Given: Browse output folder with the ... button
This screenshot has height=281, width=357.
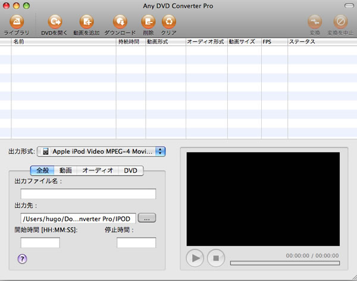Looking at the screenshot, I should pyautogui.click(x=147, y=218).
